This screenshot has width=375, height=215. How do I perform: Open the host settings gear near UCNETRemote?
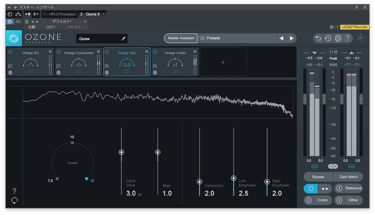click(331, 27)
